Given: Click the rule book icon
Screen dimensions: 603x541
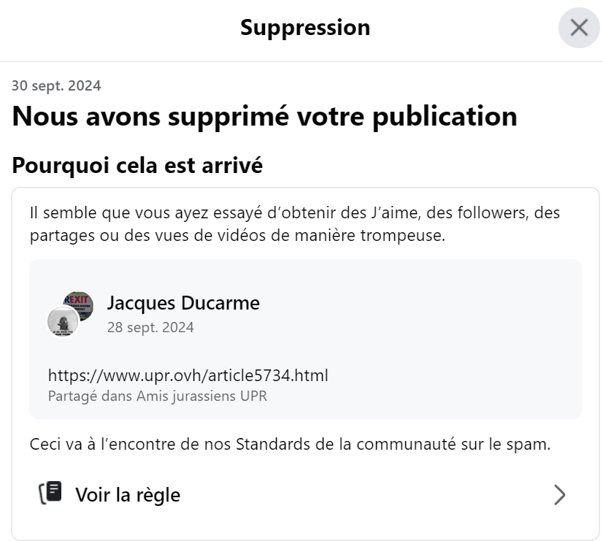Looking at the screenshot, I should [x=50, y=493].
